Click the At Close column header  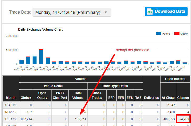(x=168, y=98)
